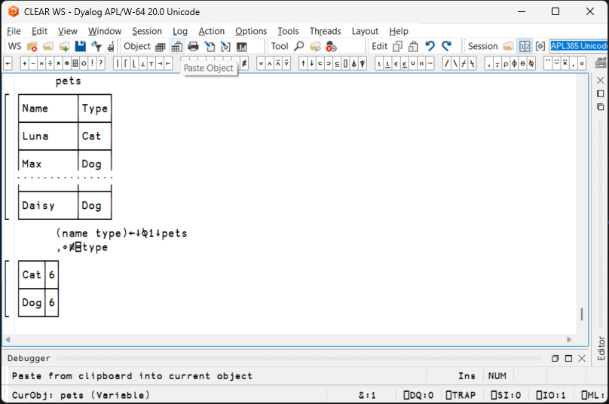Screen dimensions: 609x404
Task: Insert the logical or ∨ glyph
Action: (261, 63)
